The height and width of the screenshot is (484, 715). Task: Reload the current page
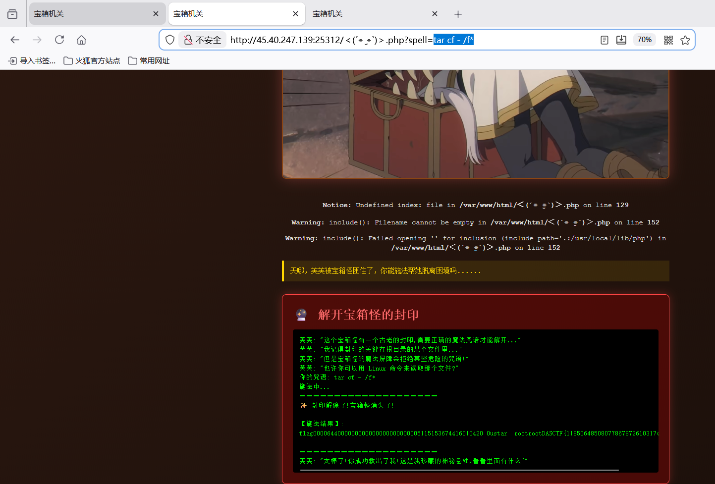[59, 40]
